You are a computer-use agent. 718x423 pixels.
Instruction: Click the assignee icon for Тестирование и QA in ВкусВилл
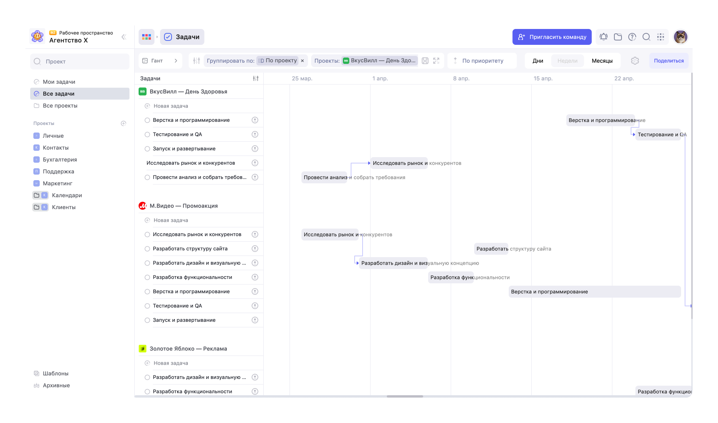tap(255, 135)
